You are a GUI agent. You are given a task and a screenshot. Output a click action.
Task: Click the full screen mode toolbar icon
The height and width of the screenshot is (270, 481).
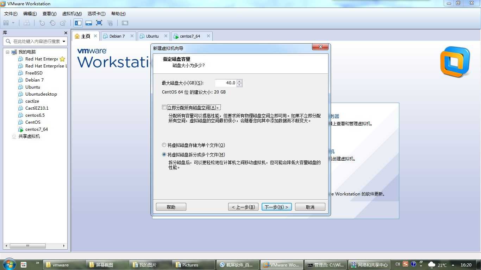click(99, 23)
